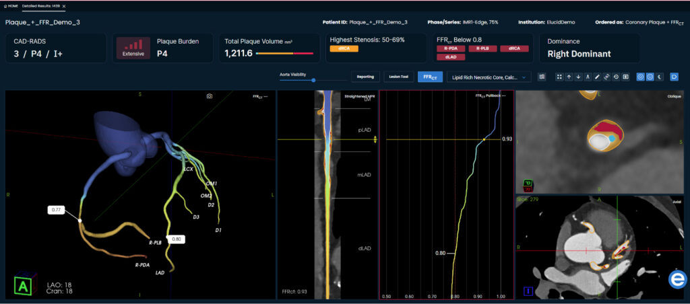
Task: Click the Extensive plaque burden badge
Action: click(133, 48)
